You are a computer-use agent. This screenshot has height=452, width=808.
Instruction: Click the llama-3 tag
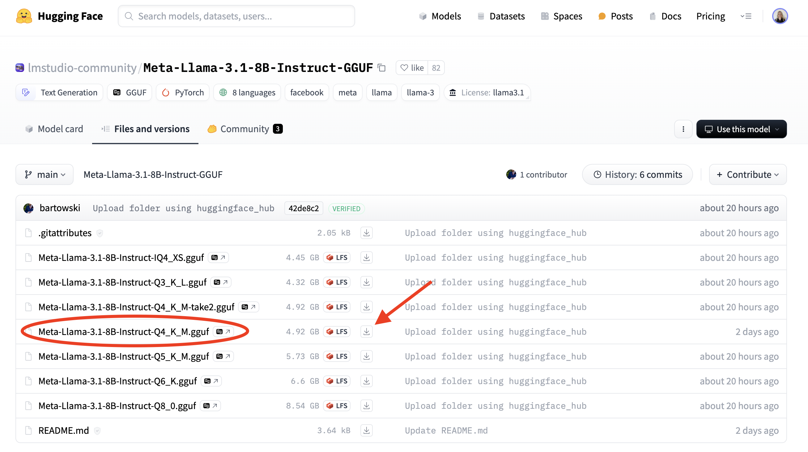tap(420, 92)
